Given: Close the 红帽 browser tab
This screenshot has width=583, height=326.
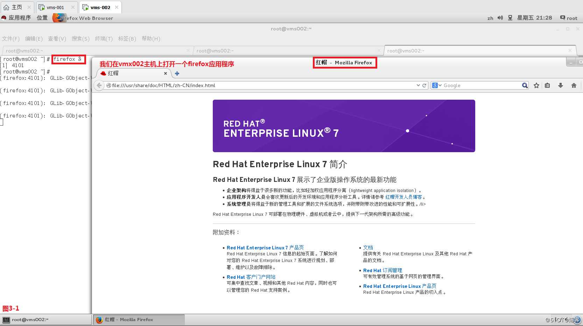Looking at the screenshot, I should (166, 73).
